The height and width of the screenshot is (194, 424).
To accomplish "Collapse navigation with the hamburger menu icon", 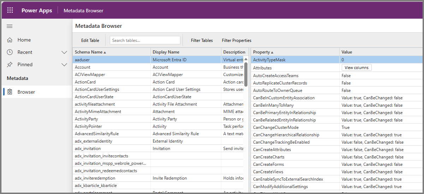I will point(10,26).
